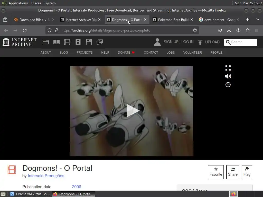This screenshot has height=197, width=263.
Task: Click the show desktop taskbar icon
Action: [x=3, y=194]
